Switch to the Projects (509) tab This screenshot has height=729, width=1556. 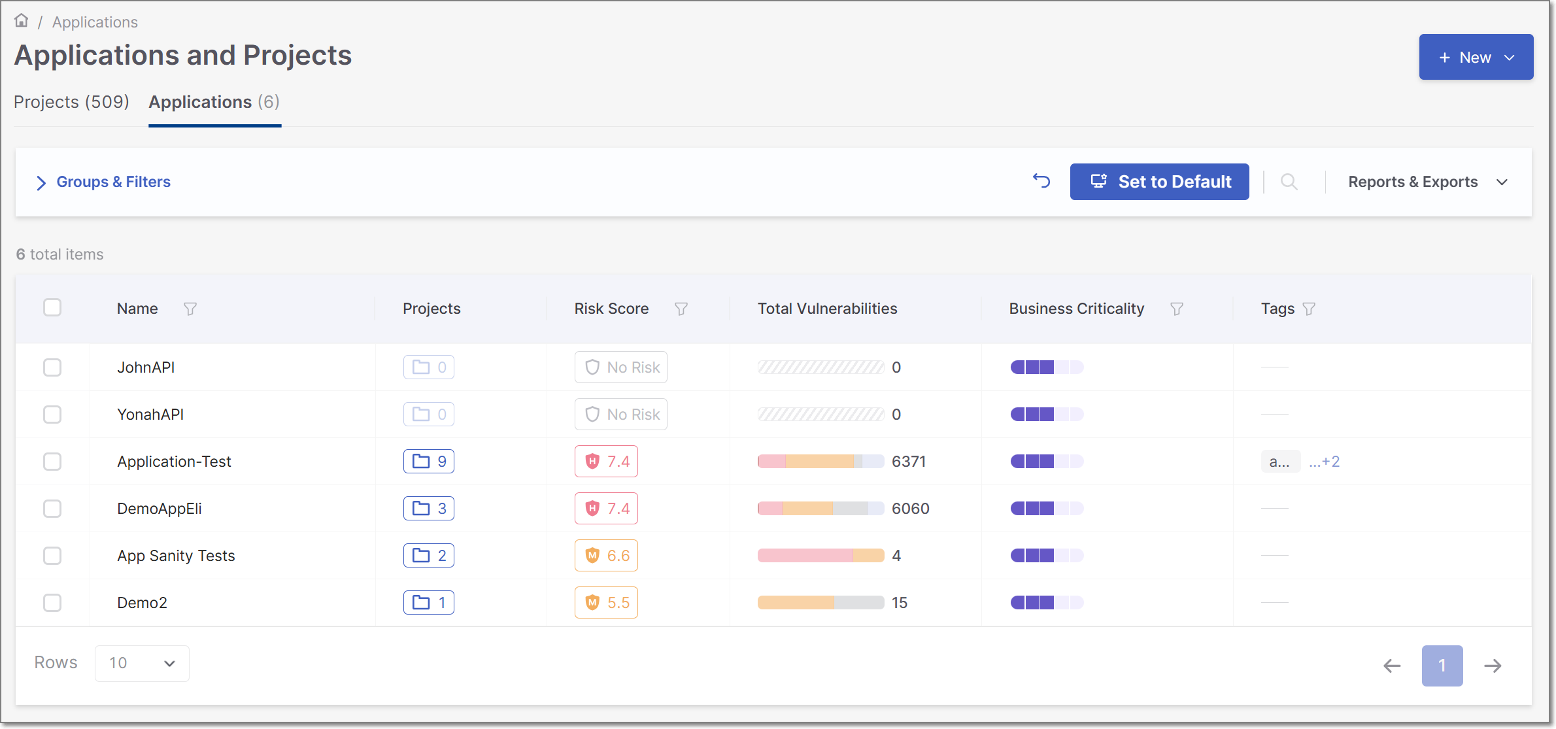pyautogui.click(x=71, y=102)
